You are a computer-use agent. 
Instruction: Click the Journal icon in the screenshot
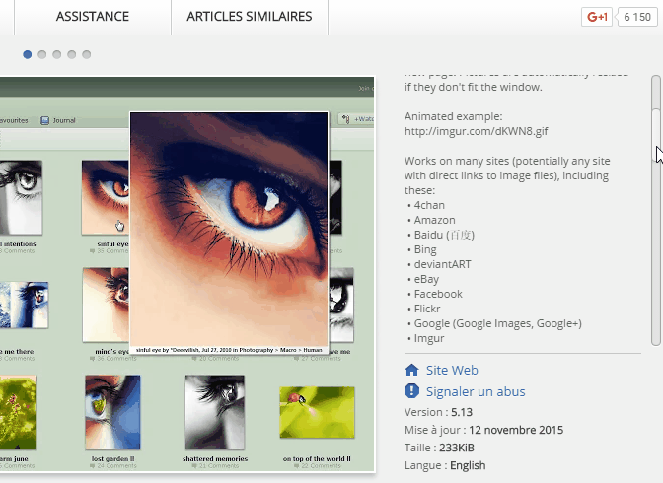coord(44,120)
